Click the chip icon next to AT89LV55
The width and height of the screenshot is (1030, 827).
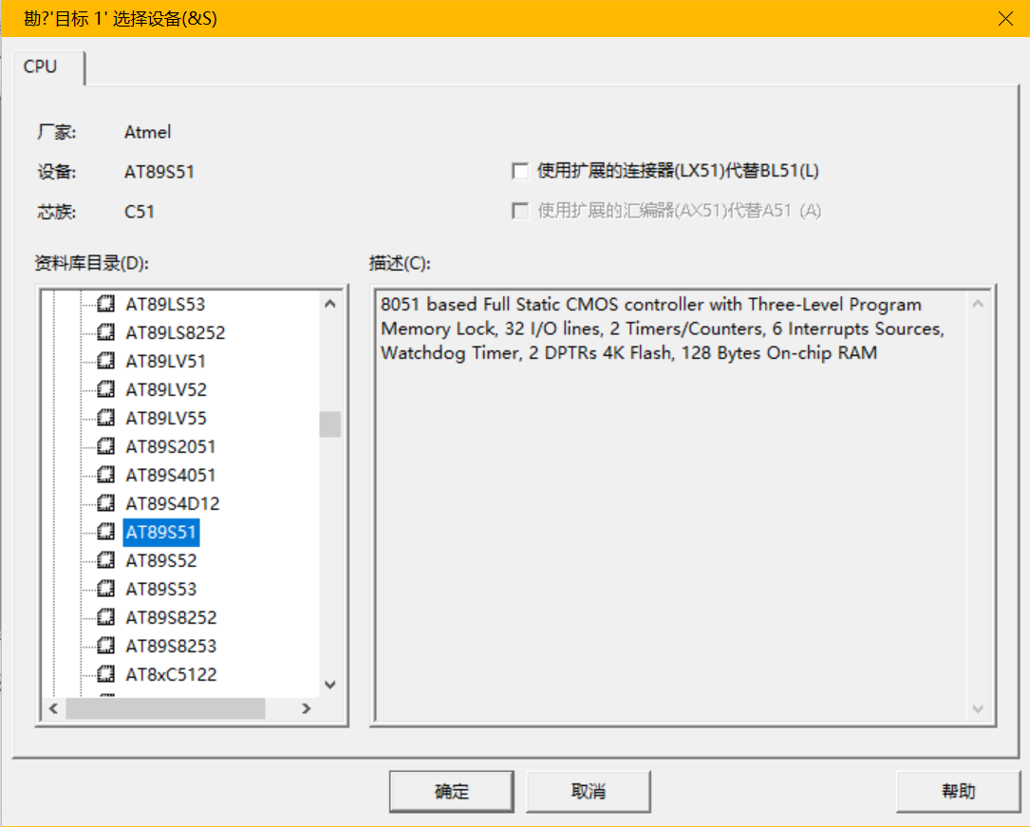(106, 419)
